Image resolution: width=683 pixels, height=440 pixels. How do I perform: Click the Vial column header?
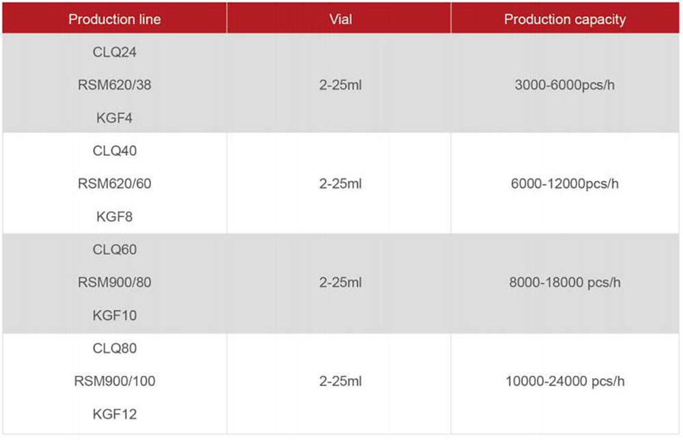(340, 19)
